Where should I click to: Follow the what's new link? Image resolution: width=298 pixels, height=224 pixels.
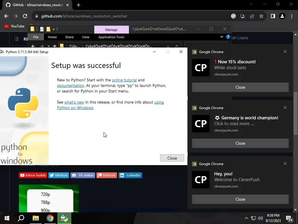tap(74, 102)
